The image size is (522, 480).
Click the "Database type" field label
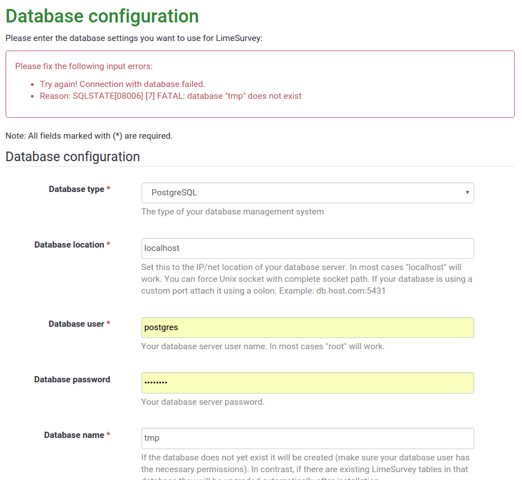pos(76,189)
